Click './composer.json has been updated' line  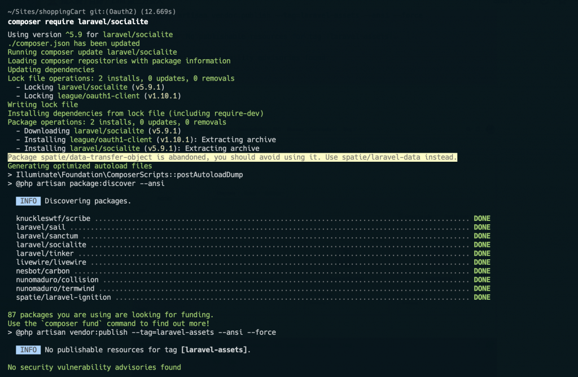coord(74,43)
